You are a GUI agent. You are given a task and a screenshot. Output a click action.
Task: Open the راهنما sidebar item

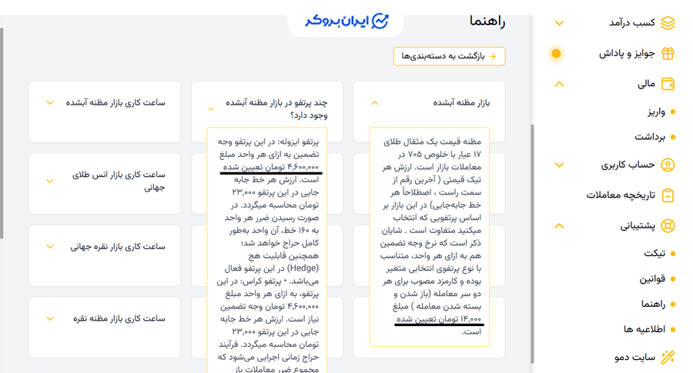653,304
